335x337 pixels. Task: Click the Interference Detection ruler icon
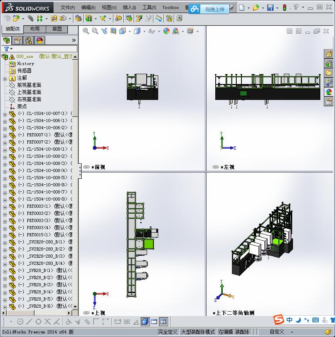click(x=159, y=19)
